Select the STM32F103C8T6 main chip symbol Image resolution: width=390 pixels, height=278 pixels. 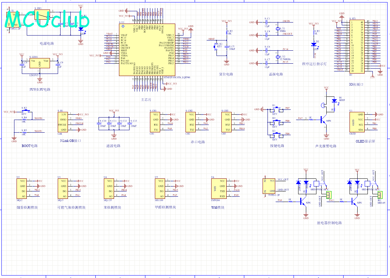click(147, 50)
